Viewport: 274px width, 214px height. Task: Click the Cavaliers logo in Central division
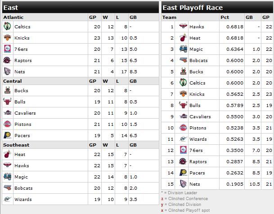point(7,113)
